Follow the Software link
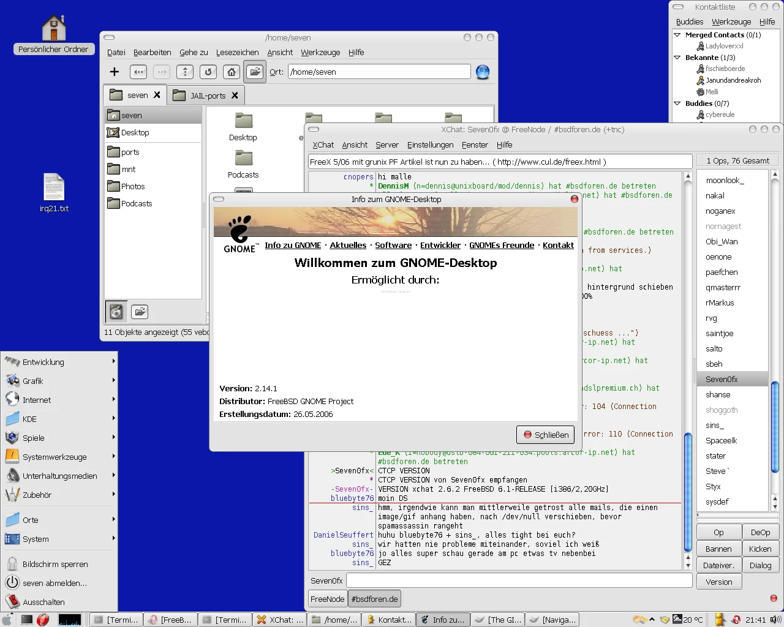784x627 pixels. point(393,245)
